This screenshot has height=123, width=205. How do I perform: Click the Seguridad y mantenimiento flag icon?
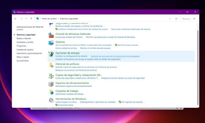[x=51, y=24]
